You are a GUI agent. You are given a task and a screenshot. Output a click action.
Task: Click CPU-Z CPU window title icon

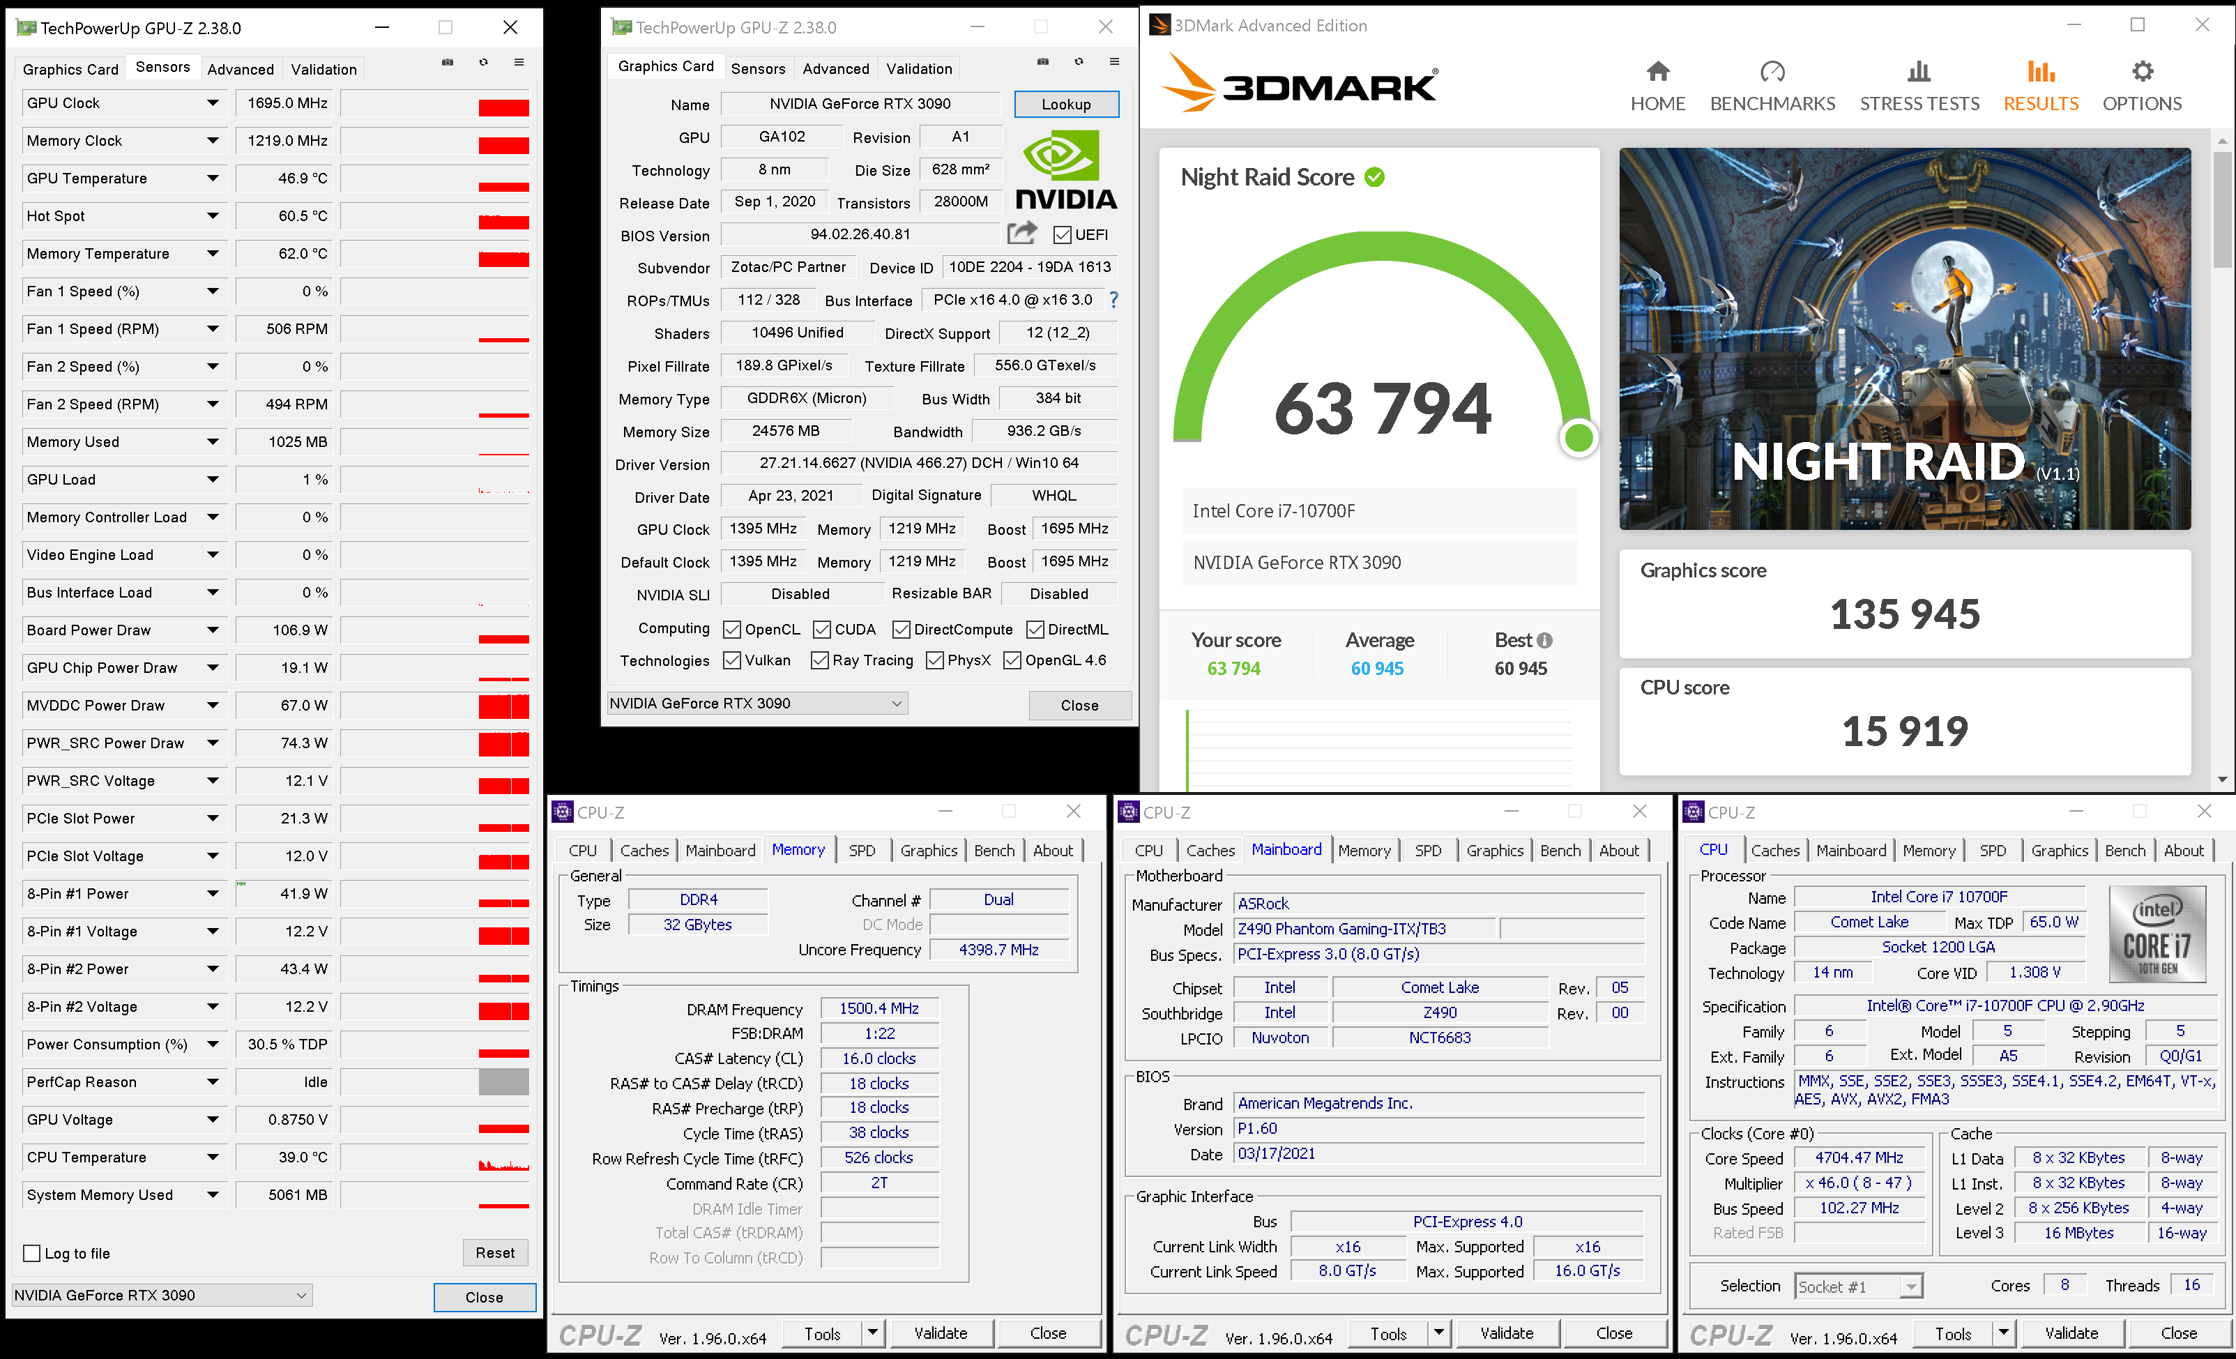[x=1694, y=812]
